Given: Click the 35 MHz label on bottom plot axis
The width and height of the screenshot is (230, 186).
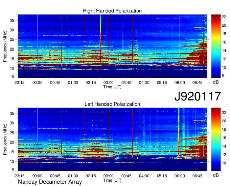Looking at the screenshot, I should pos(12,114).
